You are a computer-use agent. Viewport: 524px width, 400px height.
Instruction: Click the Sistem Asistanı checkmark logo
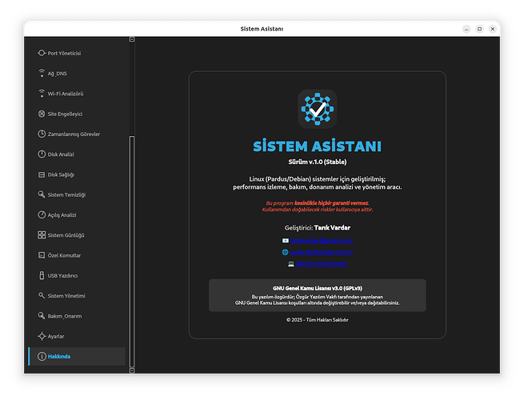[x=318, y=110]
